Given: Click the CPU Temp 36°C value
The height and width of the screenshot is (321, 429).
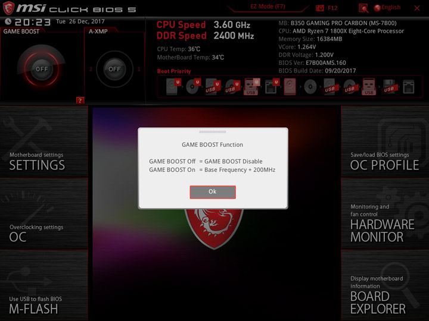Looking at the screenshot, I should tap(194, 49).
